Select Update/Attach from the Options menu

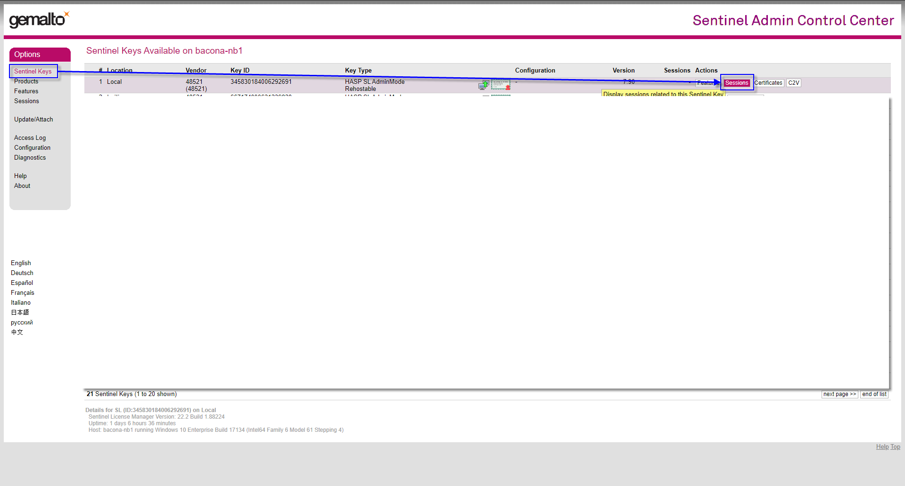click(33, 120)
